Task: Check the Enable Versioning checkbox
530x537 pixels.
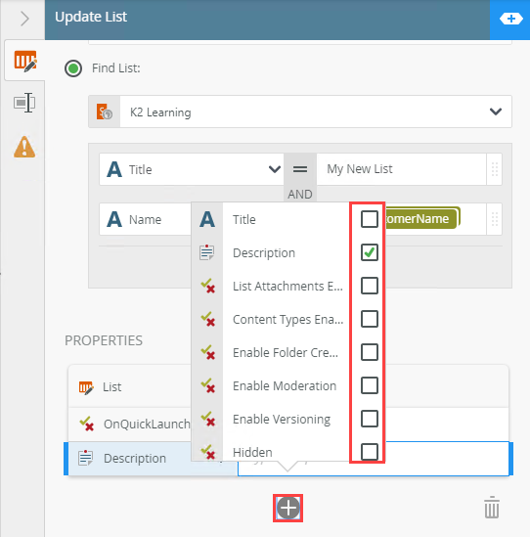Action: (369, 419)
